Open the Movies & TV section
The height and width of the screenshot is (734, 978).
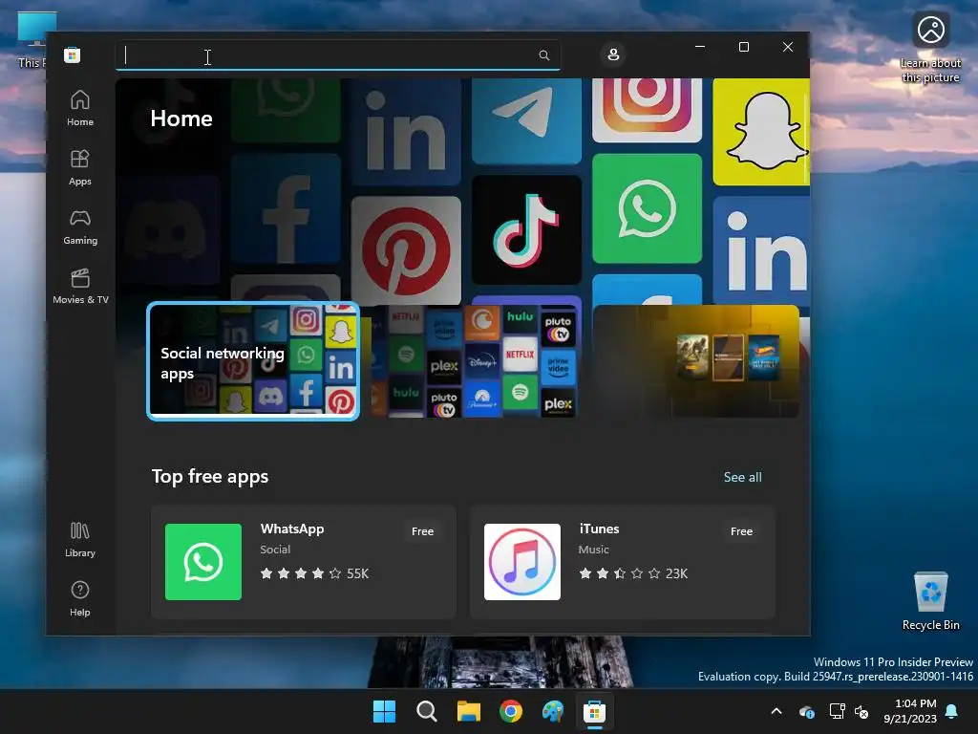[x=80, y=287]
